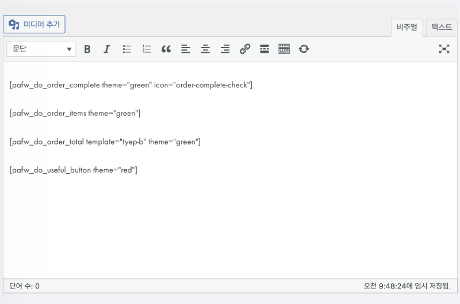
Task: Select the 비주얼 editor tab
Action: point(407,27)
